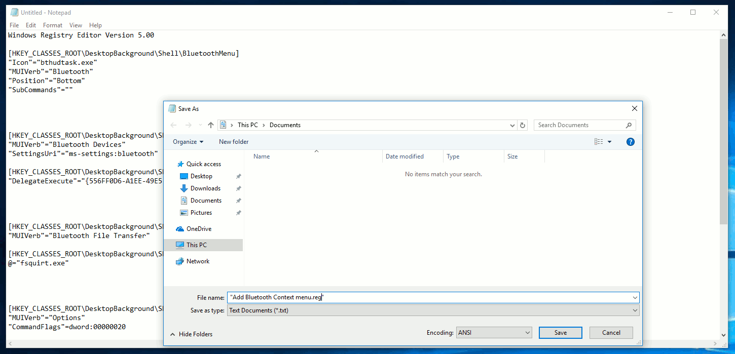This screenshot has width=735, height=354.
Task: Click the blue Help question mark icon
Action: 630,142
